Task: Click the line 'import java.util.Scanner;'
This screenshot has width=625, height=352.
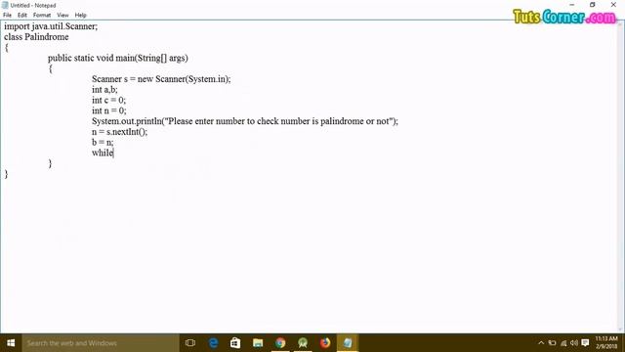Action: pyautogui.click(x=51, y=26)
